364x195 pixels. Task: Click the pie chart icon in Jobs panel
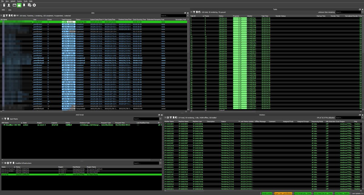[12, 16]
